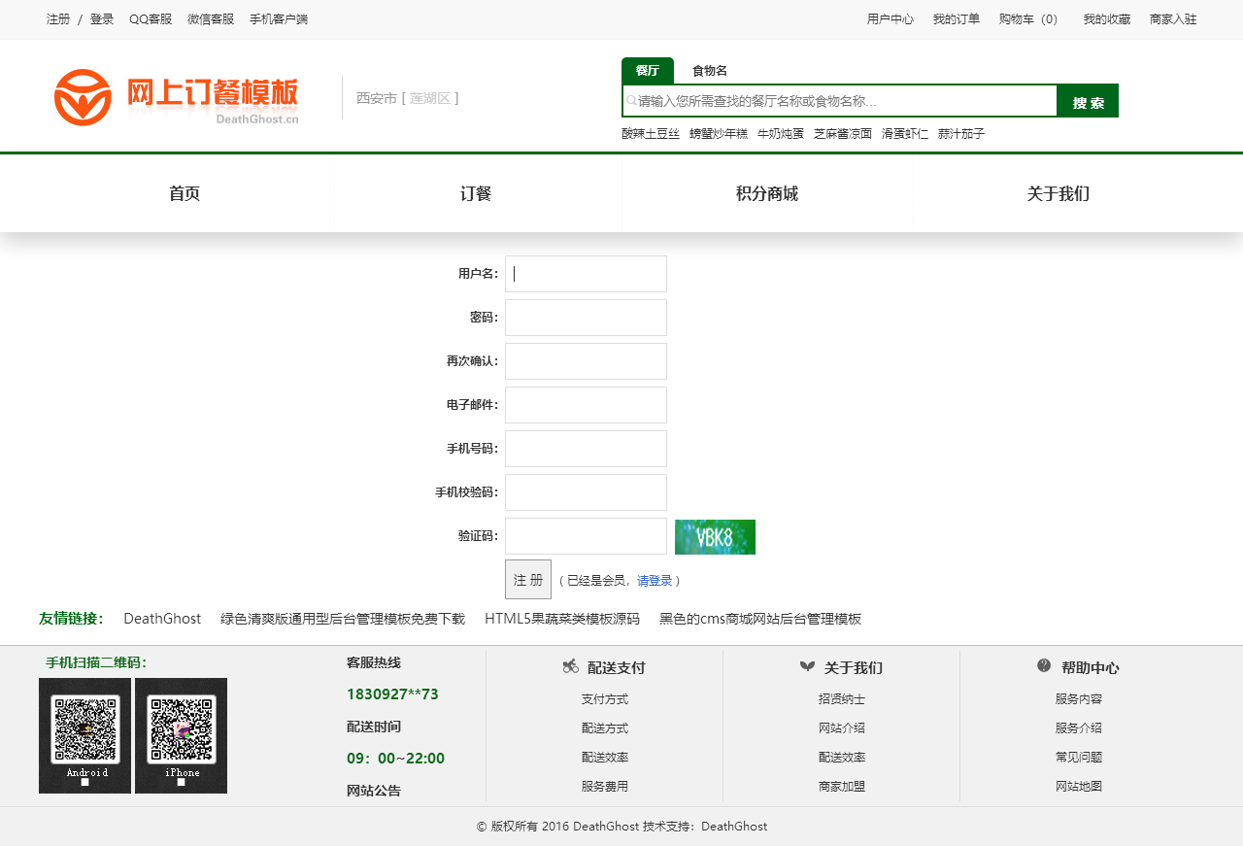Open the 莲湖区 district selector
The width and height of the screenshot is (1243, 846).
429,98
